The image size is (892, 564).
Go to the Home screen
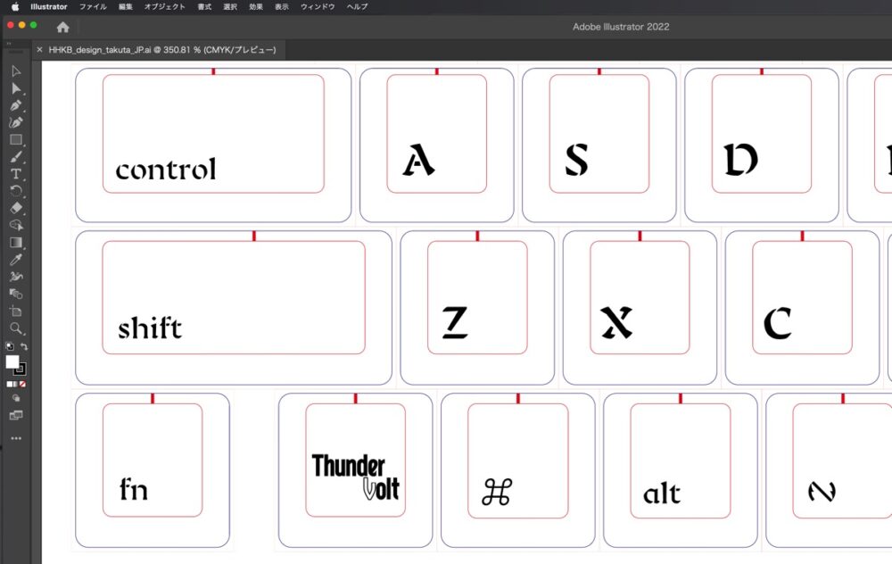pos(62,27)
